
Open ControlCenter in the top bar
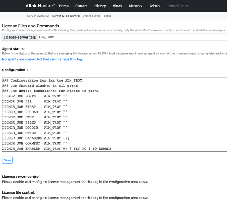(x=177, y=6)
